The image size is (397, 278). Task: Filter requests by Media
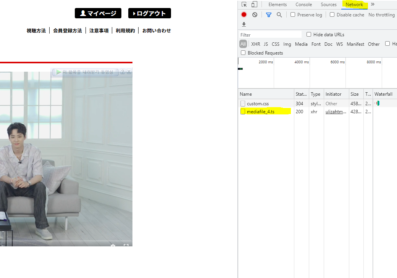click(301, 44)
